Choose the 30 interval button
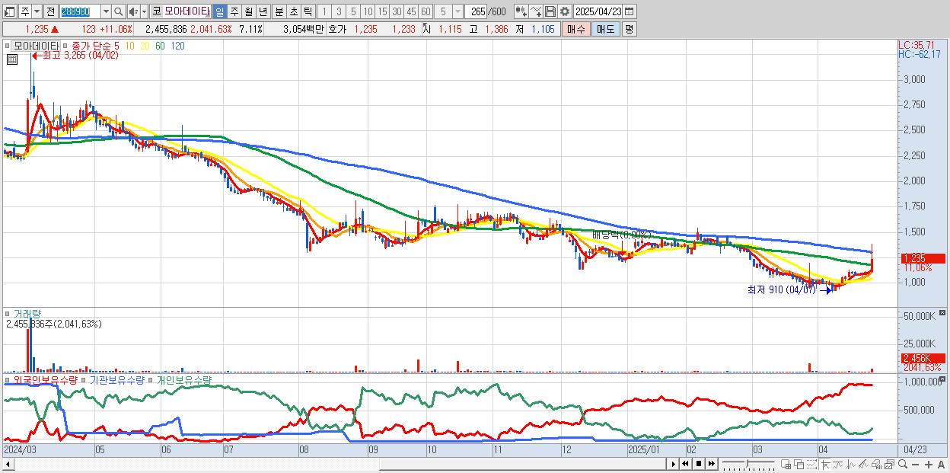This screenshot has width=950, height=473. tap(397, 11)
